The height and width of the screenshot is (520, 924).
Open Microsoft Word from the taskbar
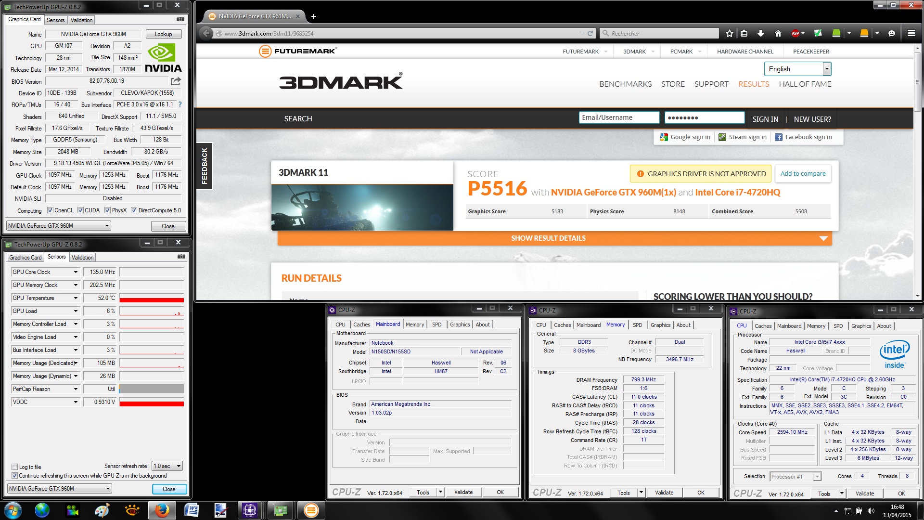tap(192, 510)
